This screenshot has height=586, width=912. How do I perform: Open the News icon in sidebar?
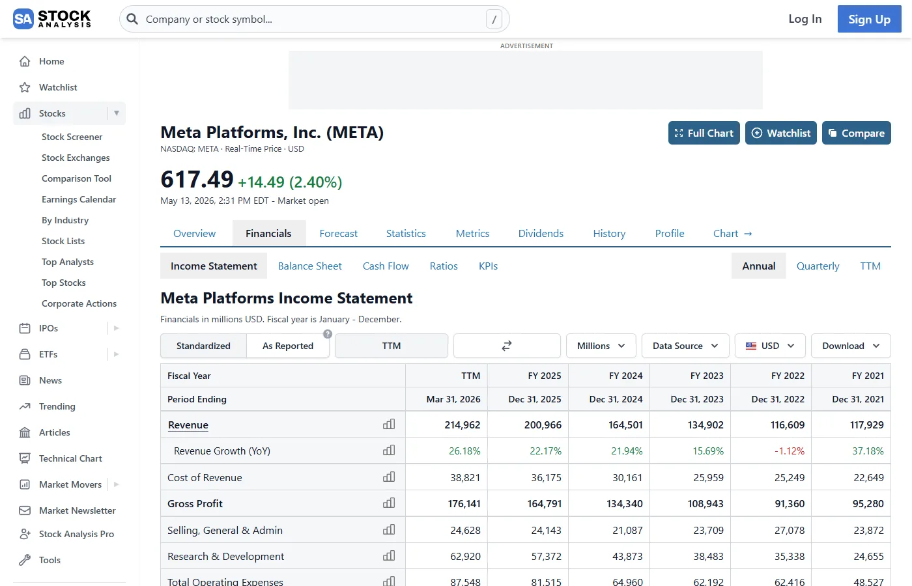(25, 380)
